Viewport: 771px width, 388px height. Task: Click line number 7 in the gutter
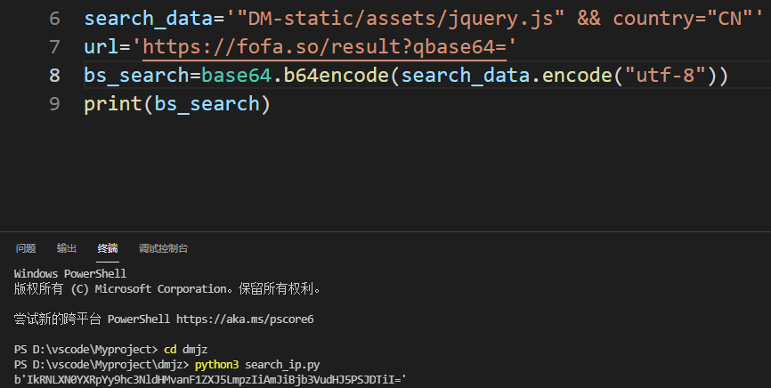(54, 47)
